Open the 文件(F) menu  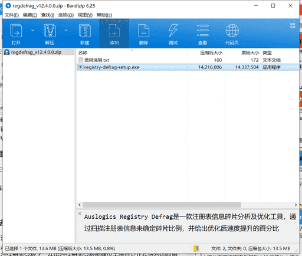(x=12, y=15)
